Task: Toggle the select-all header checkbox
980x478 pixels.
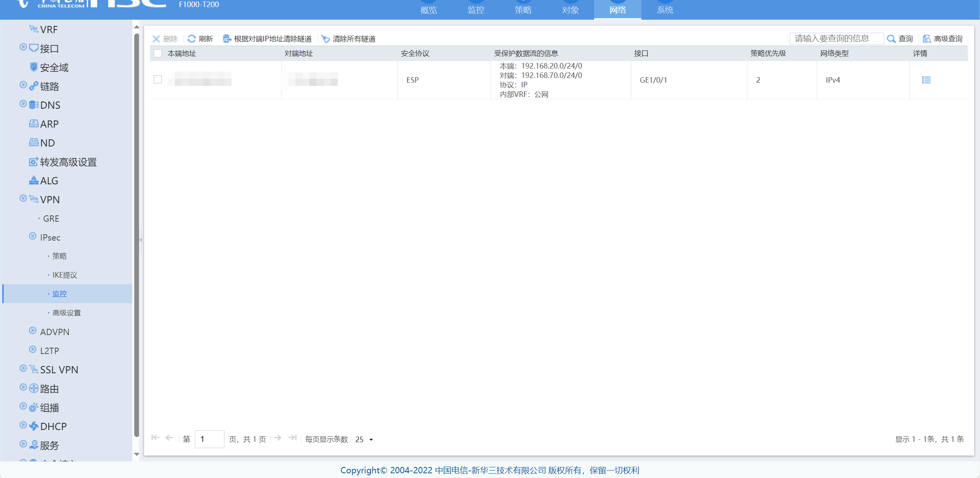Action: point(158,53)
